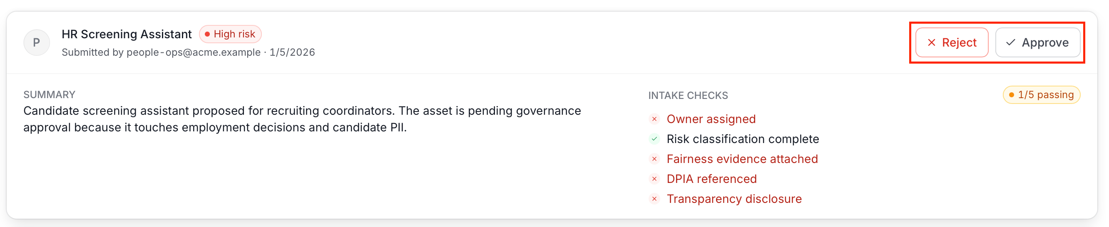Click the failed icon beside DPIA referenced
This screenshot has width=1109, height=227.
(654, 179)
